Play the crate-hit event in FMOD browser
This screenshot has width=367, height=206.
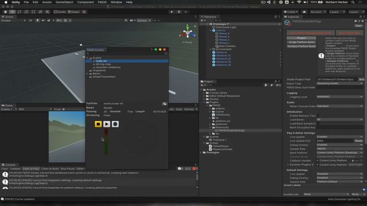pyautogui.click(x=107, y=124)
